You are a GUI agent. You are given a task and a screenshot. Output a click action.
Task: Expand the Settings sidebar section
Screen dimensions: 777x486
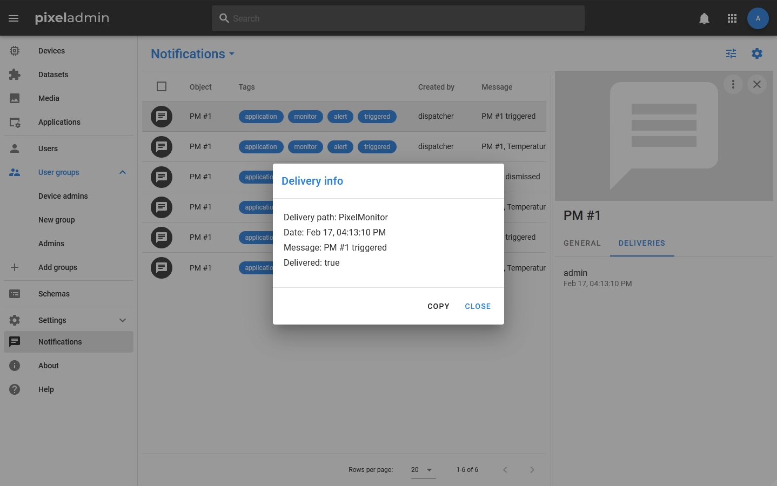pyautogui.click(x=123, y=320)
